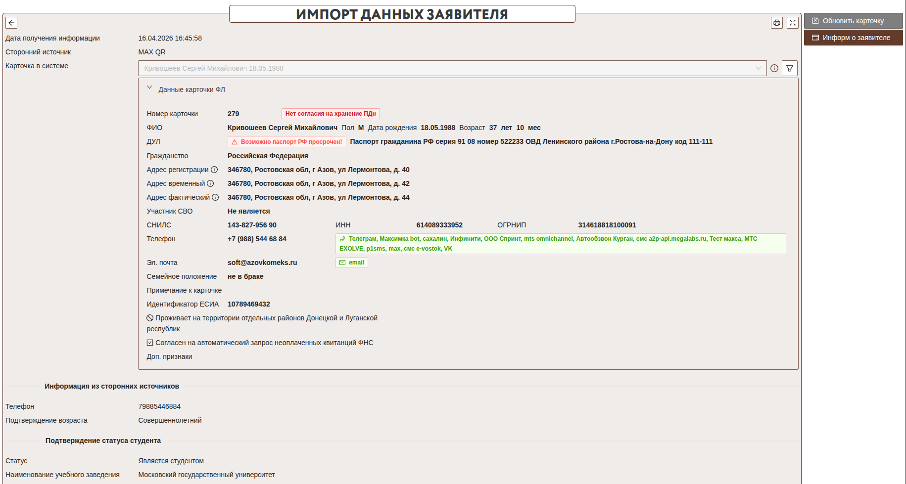Screen dimensions: 906x484
Task: Click info icon beside Адрес временный
Action: [x=210, y=183]
